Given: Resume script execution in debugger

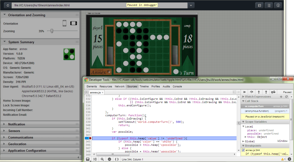Looking at the screenshot, I should 244,92.
